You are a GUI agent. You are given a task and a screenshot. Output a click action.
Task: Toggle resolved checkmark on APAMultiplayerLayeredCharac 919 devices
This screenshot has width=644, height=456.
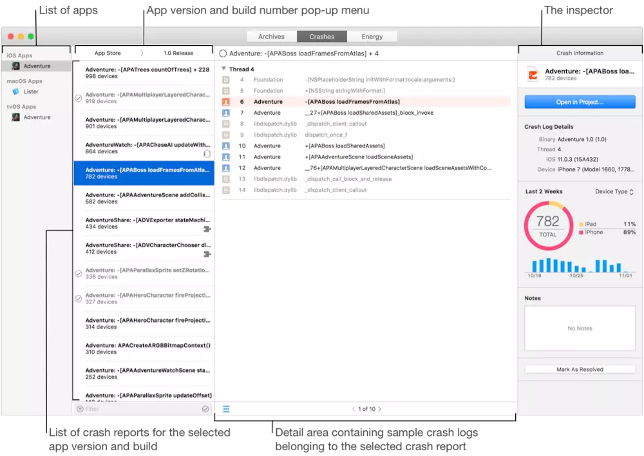click(x=79, y=98)
